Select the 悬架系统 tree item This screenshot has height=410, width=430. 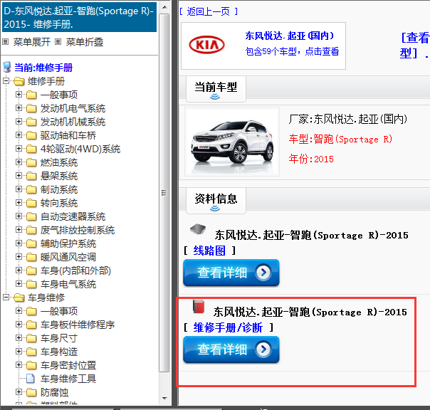point(59,176)
